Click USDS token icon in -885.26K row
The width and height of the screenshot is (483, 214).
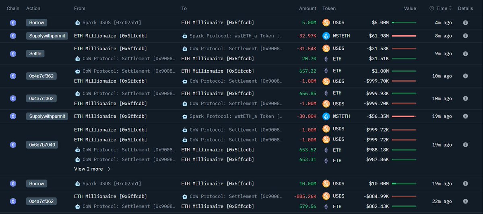tap(326, 196)
